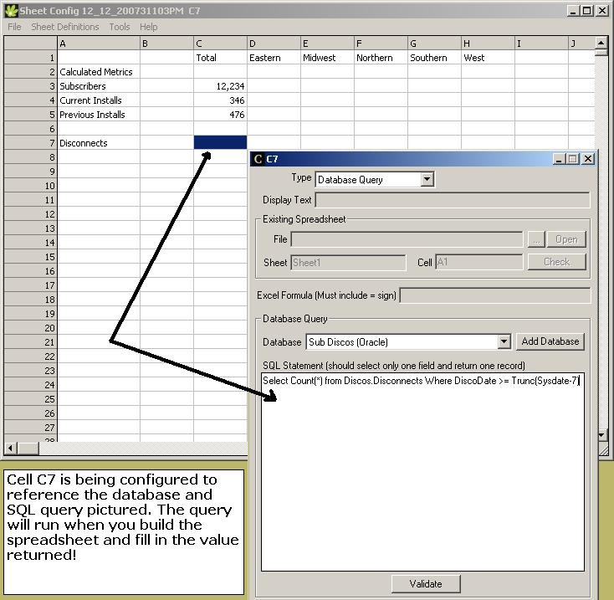Click the C7 dialog title icon
The width and height of the screenshot is (614, 600).
pyautogui.click(x=258, y=159)
